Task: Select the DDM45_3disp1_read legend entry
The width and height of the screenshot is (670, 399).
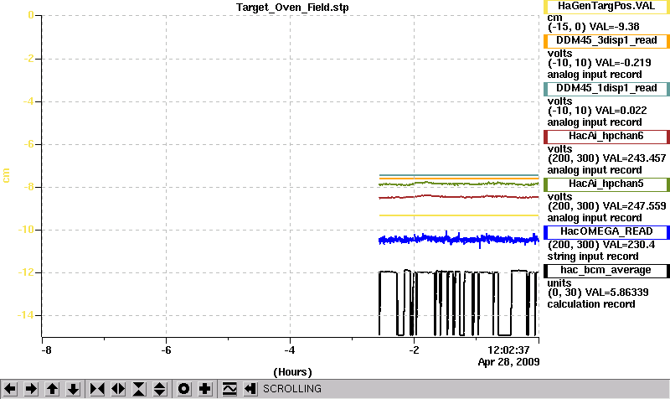Action: click(606, 40)
